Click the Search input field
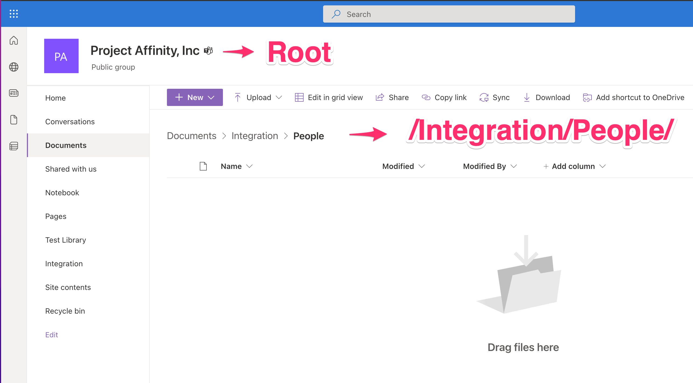 tap(448, 14)
